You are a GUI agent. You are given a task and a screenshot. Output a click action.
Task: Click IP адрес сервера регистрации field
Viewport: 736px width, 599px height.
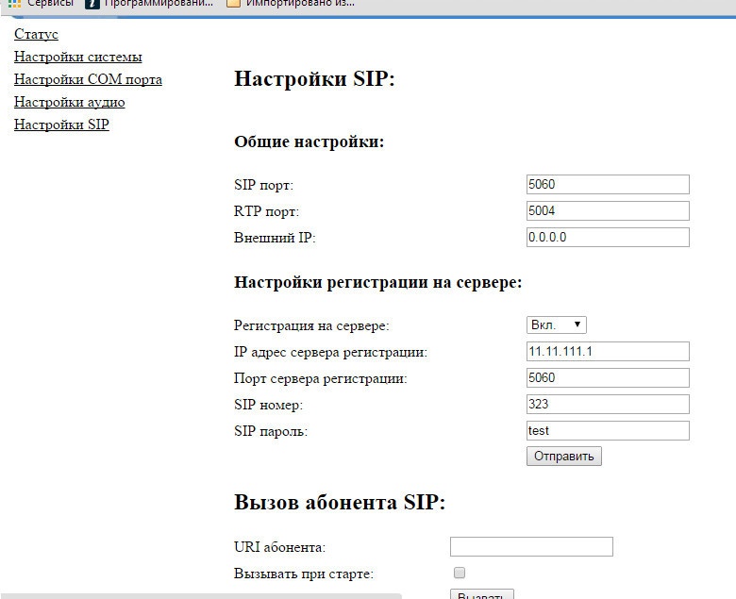pos(608,351)
